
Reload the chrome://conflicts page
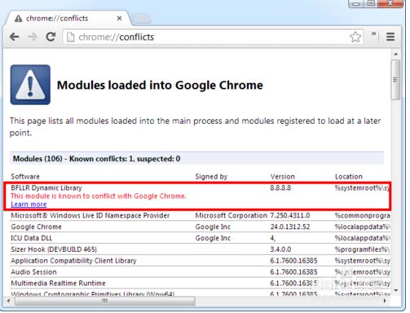[x=51, y=37]
